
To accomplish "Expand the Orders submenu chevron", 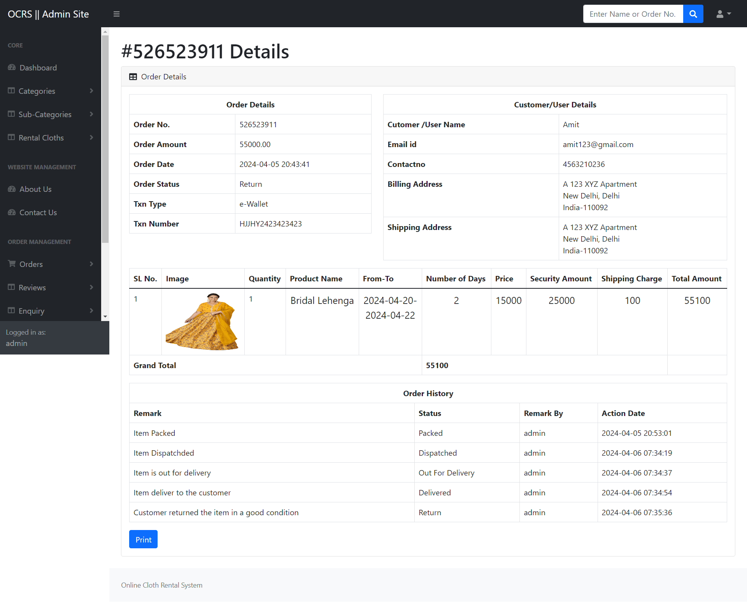I will point(91,264).
